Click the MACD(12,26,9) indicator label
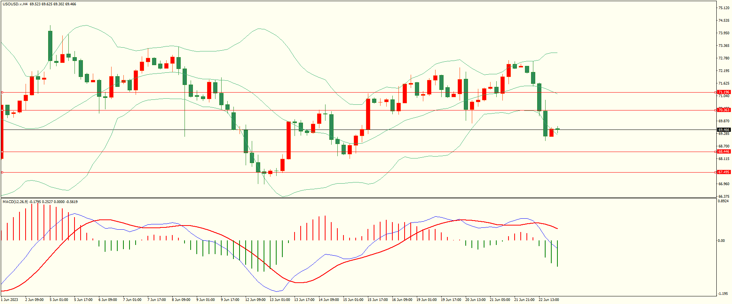 15,202
